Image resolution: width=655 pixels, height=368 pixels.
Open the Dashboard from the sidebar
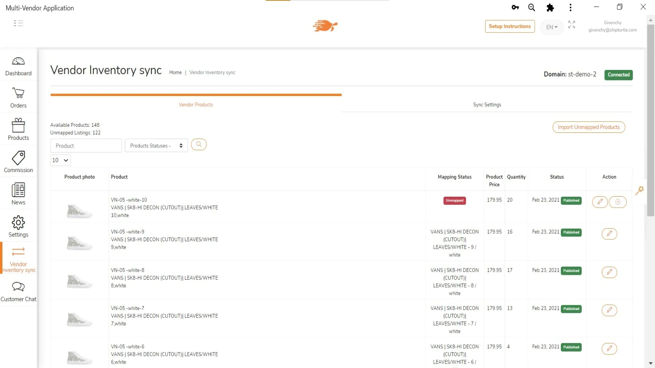point(18,66)
